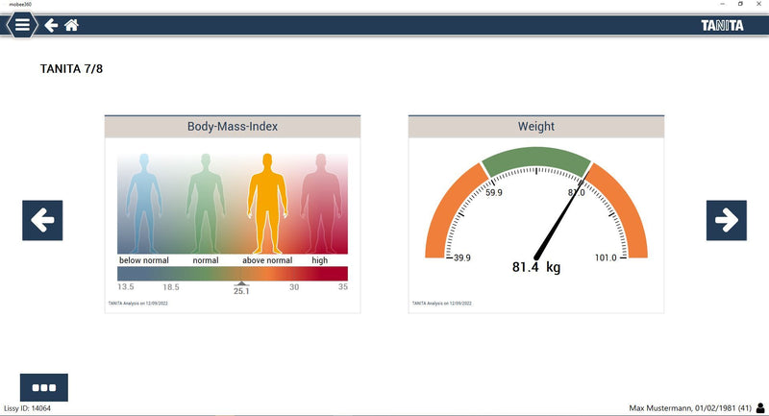This screenshot has width=769, height=416.
Task: Click the Weight panel header
Action: pyautogui.click(x=535, y=127)
